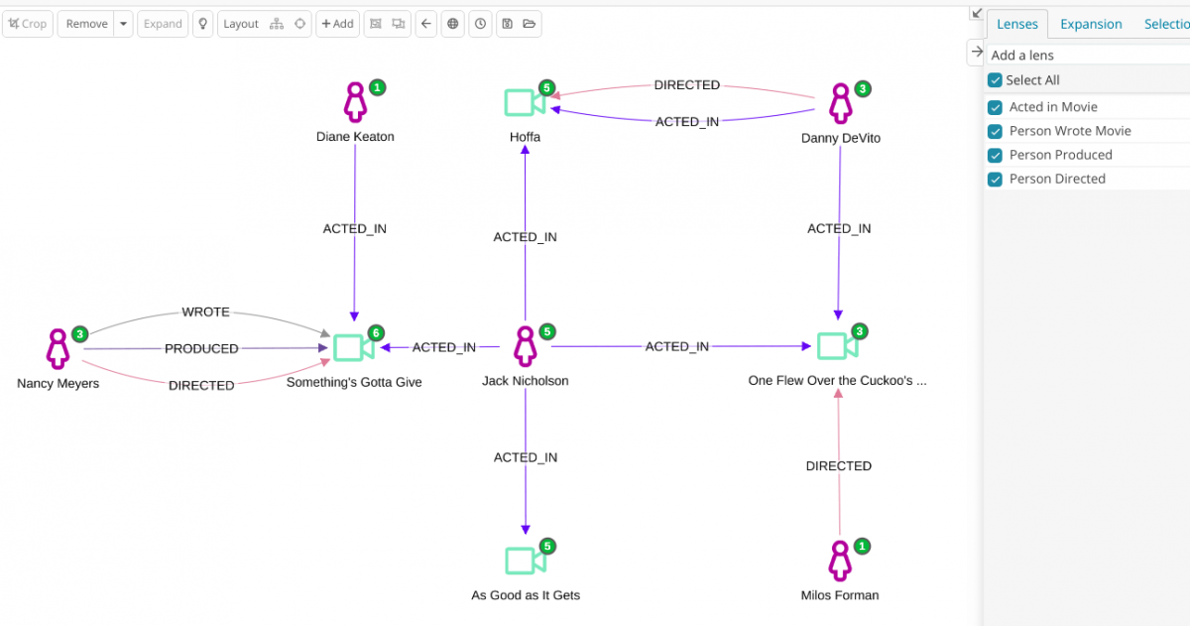Viewport: 1190px width, 626px height.
Task: Open the Remove dropdown arrow
Action: click(x=123, y=24)
